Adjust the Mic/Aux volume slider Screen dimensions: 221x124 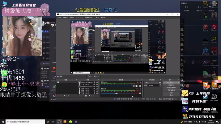click(118, 86)
